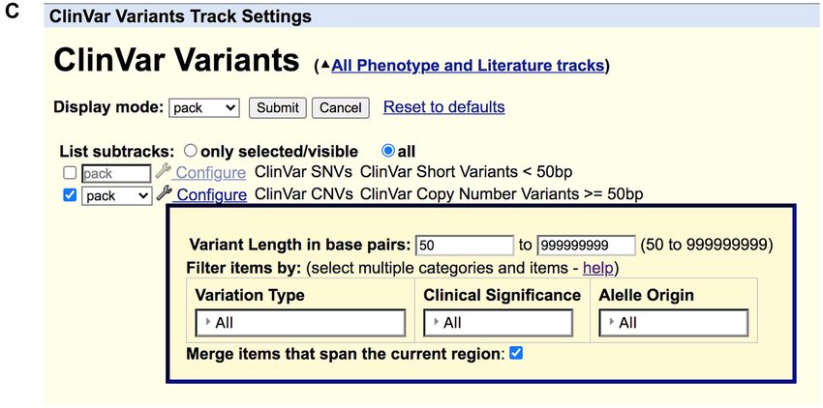
Task: Expand the Clinical Significance filter list
Action: [498, 323]
